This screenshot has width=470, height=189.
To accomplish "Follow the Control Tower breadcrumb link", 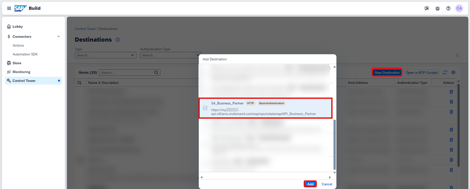I will point(85,29).
